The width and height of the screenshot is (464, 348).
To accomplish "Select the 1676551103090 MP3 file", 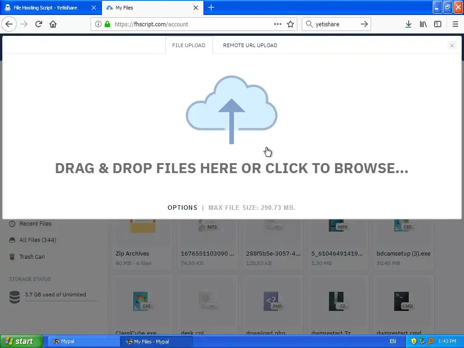I will (x=208, y=244).
